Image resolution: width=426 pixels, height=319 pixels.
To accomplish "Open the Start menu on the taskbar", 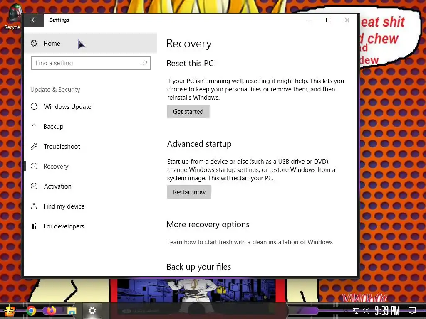I will 10,311.
